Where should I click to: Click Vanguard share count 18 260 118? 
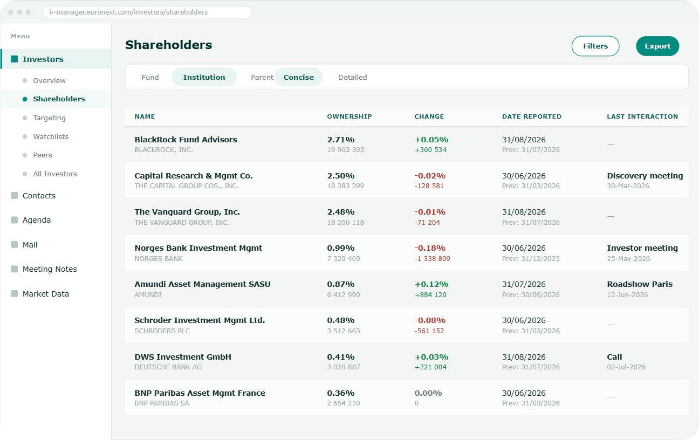tap(345, 222)
